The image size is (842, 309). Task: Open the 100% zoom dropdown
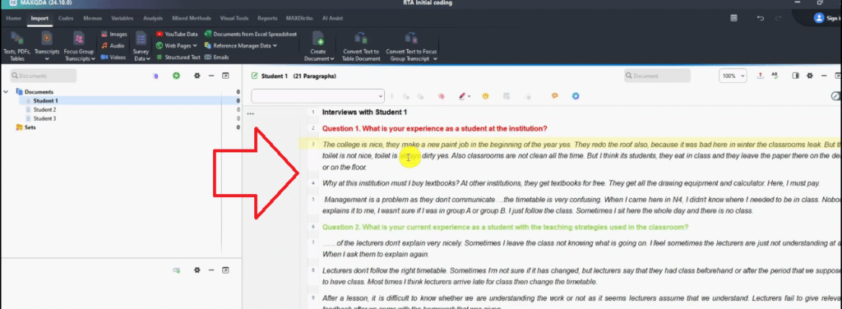click(x=733, y=76)
